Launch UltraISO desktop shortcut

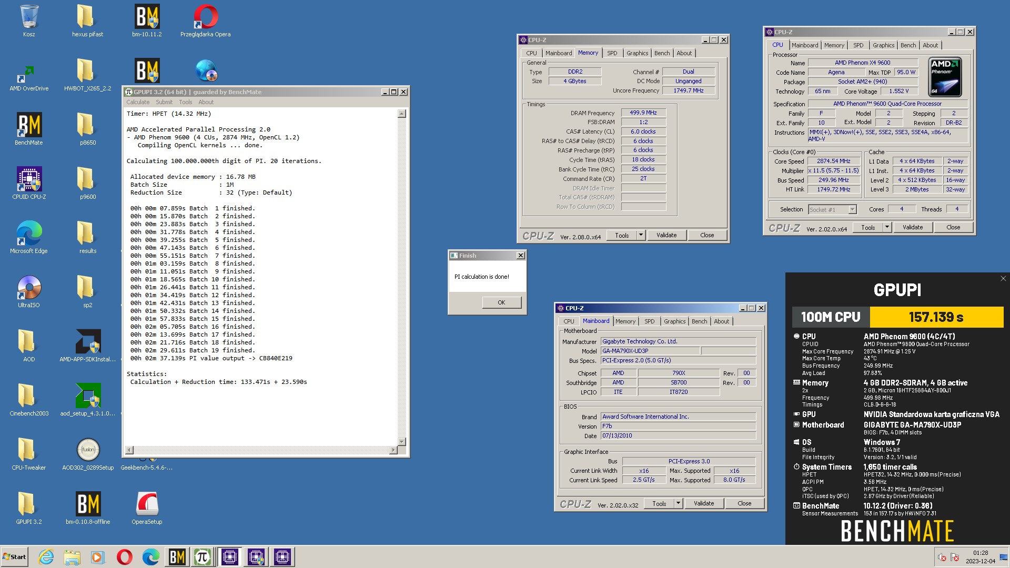coord(29,292)
